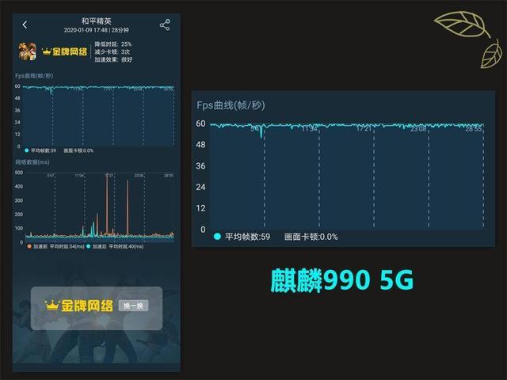Screen dimensions: 507x380
Task: Tap the back arrow beside 和平精英
Action: click(25, 25)
